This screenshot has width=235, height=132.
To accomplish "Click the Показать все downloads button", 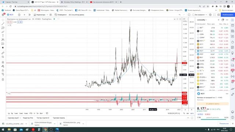I will [x=224, y=124].
